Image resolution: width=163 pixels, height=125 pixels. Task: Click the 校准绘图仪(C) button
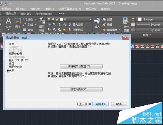(x=81, y=89)
